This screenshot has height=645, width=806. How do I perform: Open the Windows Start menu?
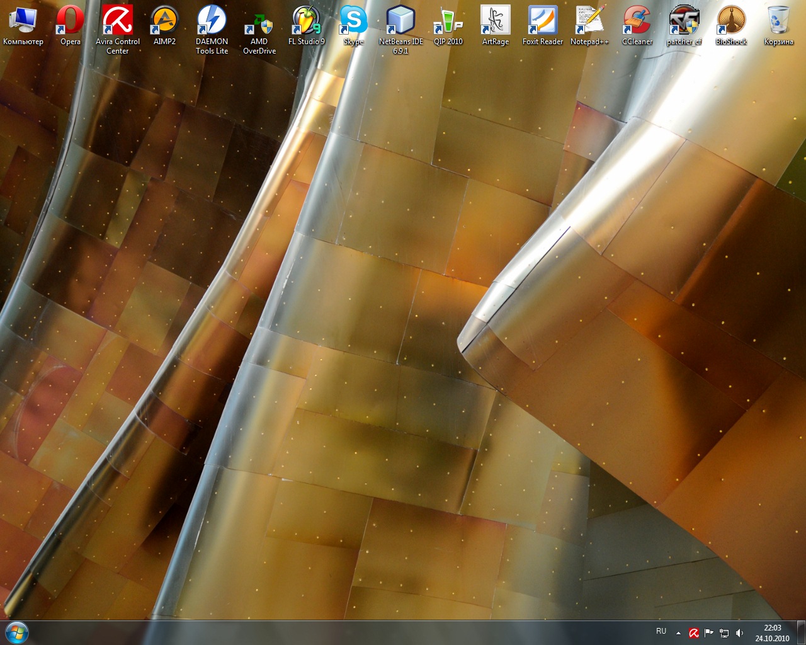[17, 632]
